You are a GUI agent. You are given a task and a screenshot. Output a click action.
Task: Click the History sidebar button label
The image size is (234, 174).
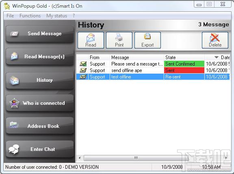point(44,80)
